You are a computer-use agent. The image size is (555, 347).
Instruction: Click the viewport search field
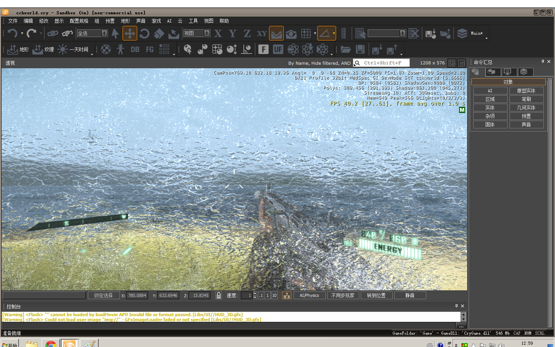[381, 63]
